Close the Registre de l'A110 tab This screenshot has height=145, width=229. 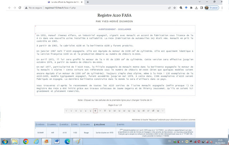click(x=82, y=2)
